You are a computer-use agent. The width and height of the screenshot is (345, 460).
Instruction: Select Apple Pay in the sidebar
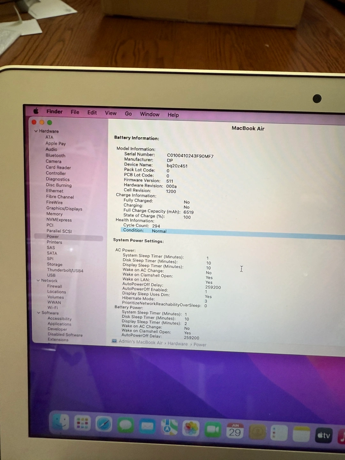point(56,143)
